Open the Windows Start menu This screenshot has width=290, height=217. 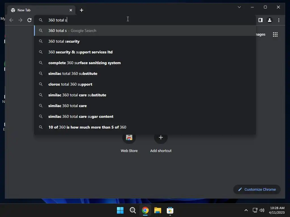click(120, 210)
